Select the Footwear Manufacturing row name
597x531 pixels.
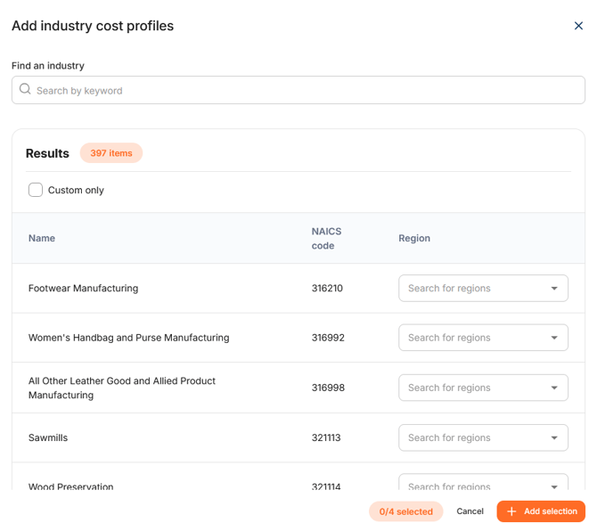click(x=84, y=288)
